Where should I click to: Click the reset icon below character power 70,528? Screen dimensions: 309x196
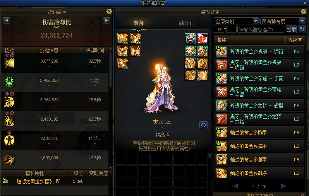point(203,125)
